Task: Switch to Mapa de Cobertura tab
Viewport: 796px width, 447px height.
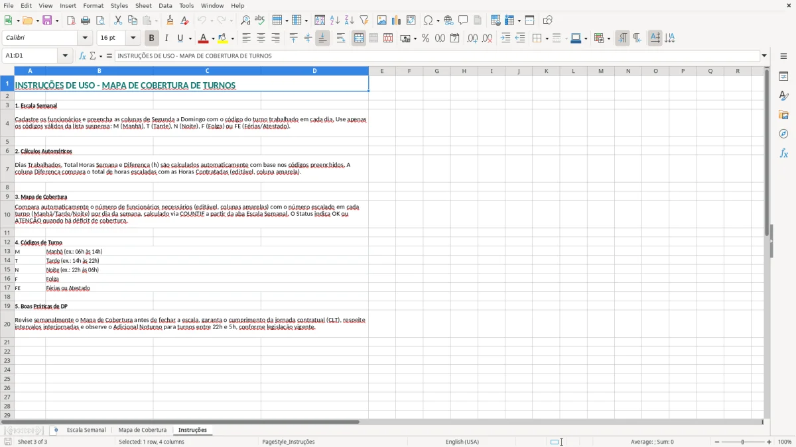Action: pos(143,430)
